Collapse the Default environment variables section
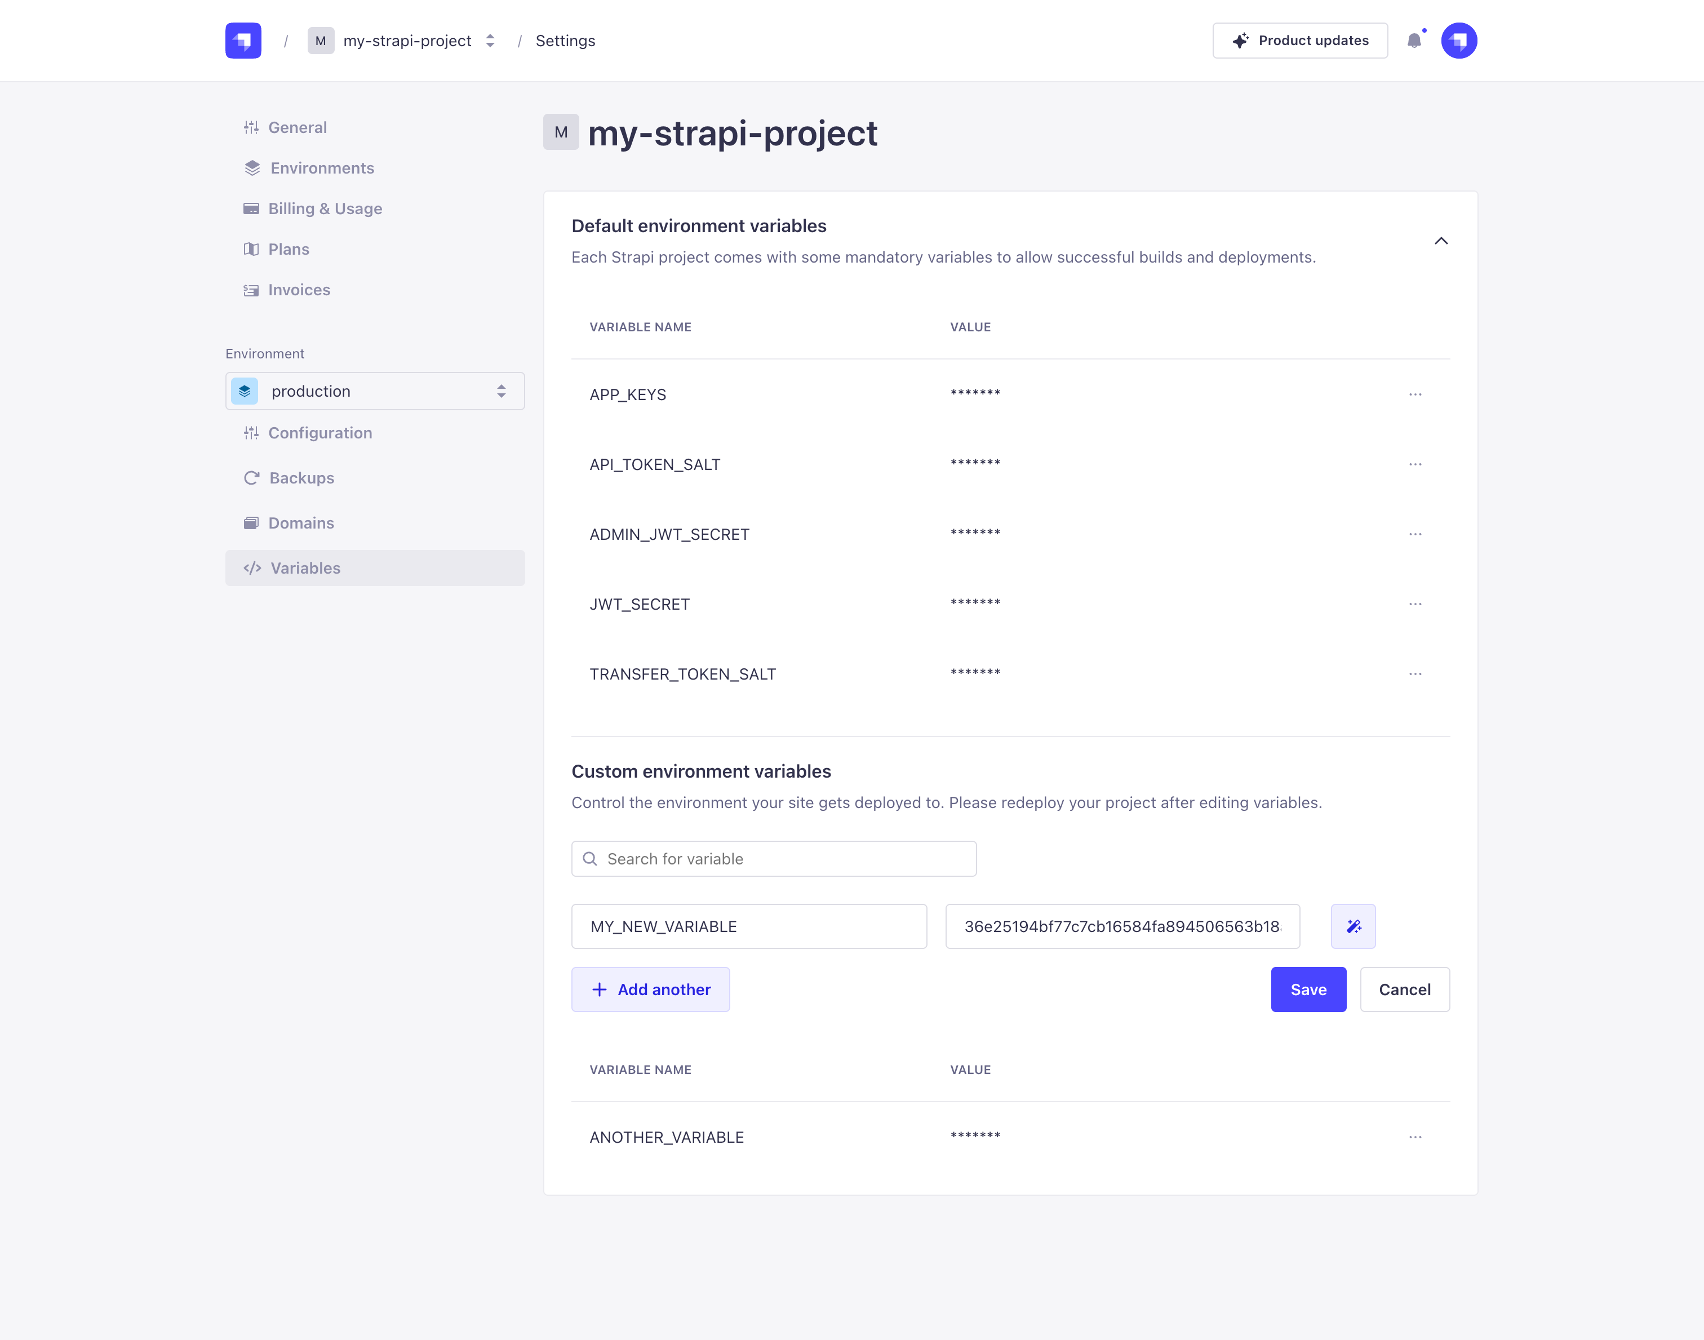The height and width of the screenshot is (1340, 1704). coord(1442,241)
